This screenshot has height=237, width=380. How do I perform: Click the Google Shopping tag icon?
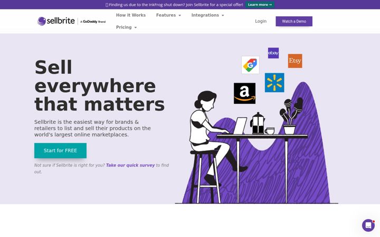pyautogui.click(x=250, y=65)
